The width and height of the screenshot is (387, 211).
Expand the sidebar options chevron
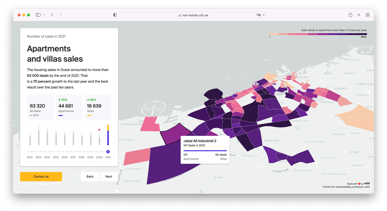tap(44, 15)
